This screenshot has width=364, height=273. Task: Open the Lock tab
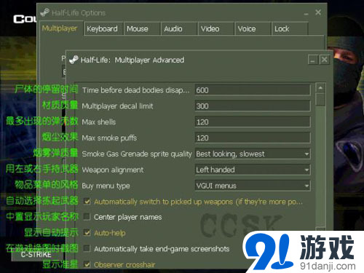click(x=290, y=29)
